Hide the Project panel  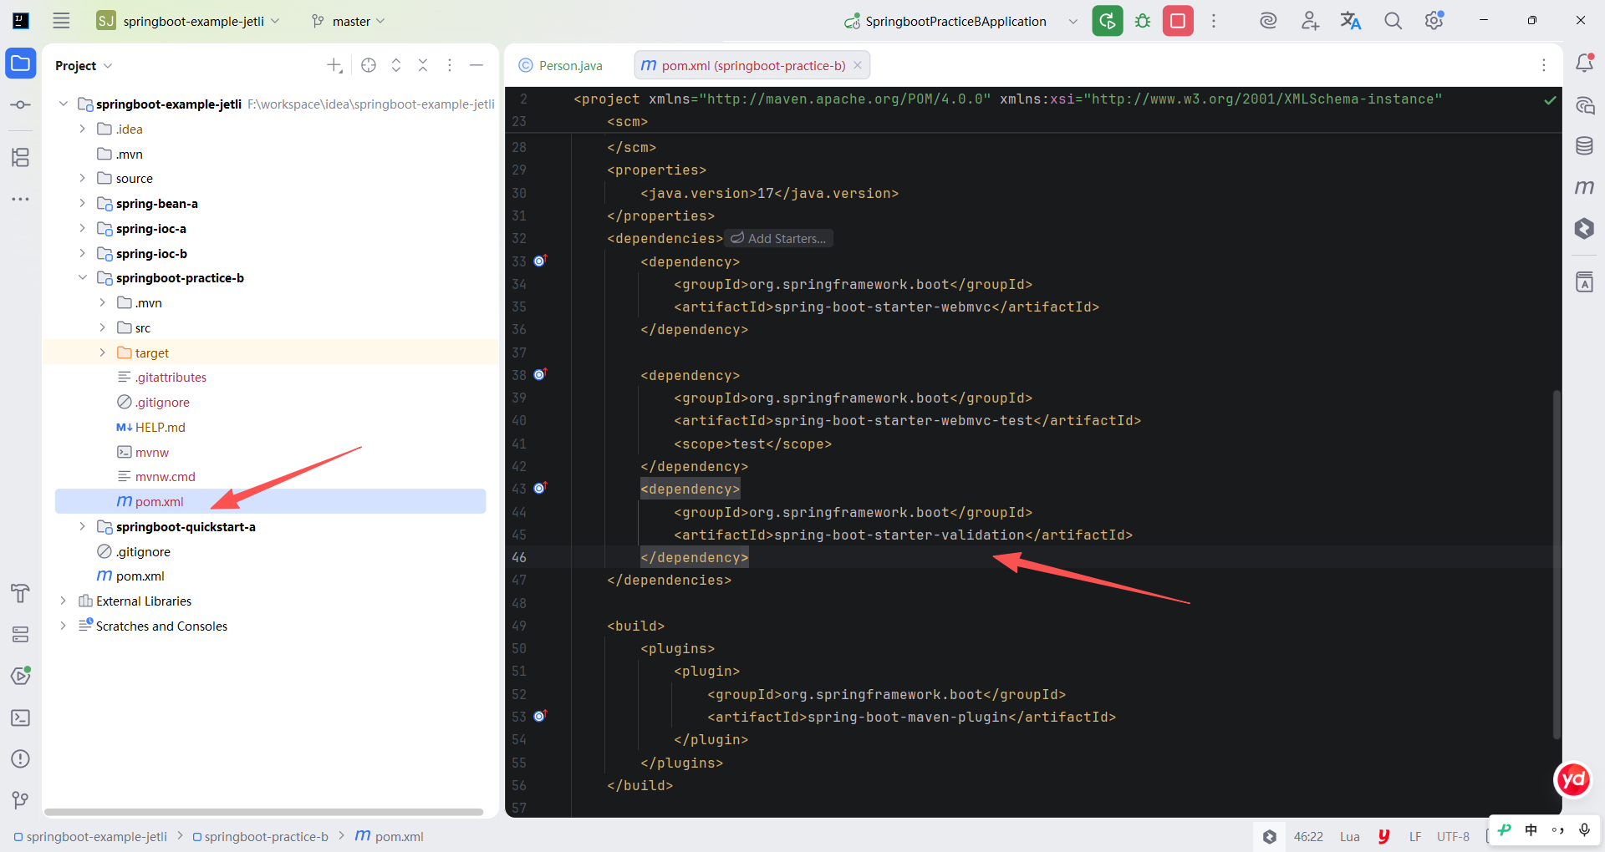click(x=476, y=65)
